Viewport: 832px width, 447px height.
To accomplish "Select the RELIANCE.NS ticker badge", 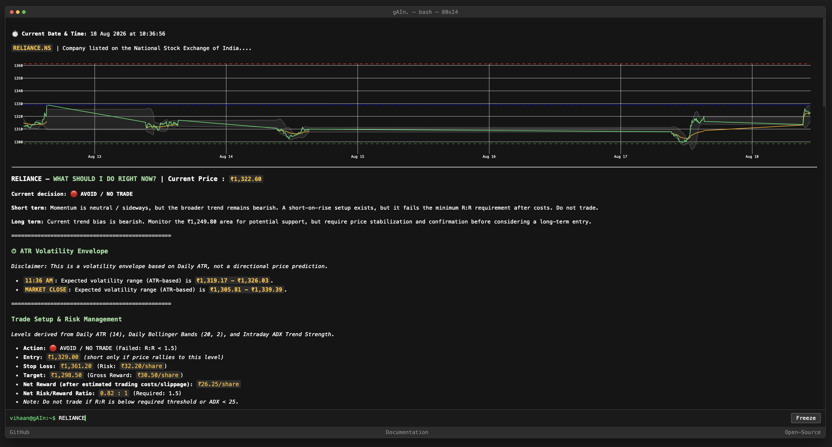I will [32, 48].
